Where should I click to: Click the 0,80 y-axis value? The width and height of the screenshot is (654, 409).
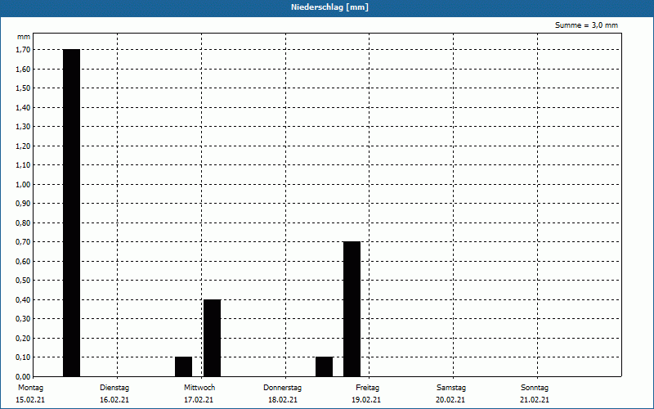point(23,222)
